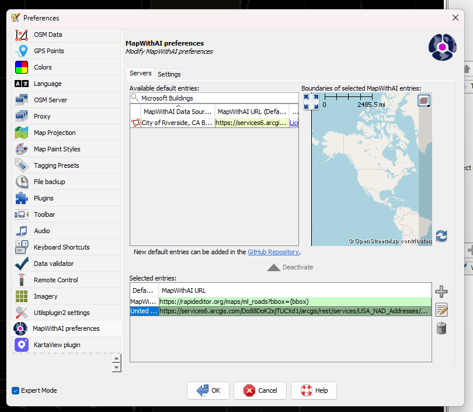Screen dimensions: 473x412
Task: Open map layer chooser icon
Action: click(x=424, y=101)
